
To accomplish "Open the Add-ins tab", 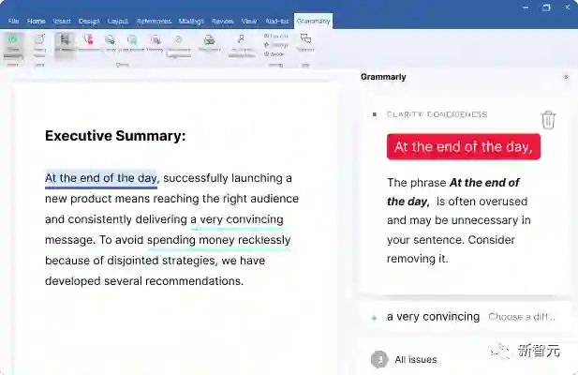I will (277, 22).
